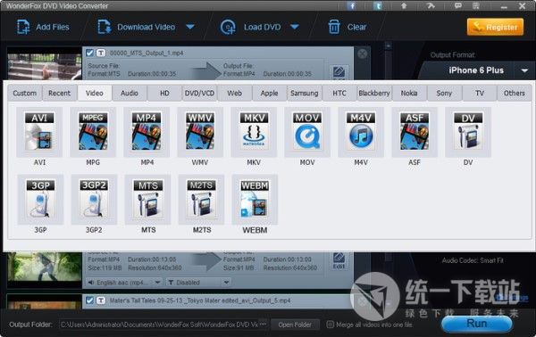Expand the Load DVD dropdown arrow

[294, 27]
